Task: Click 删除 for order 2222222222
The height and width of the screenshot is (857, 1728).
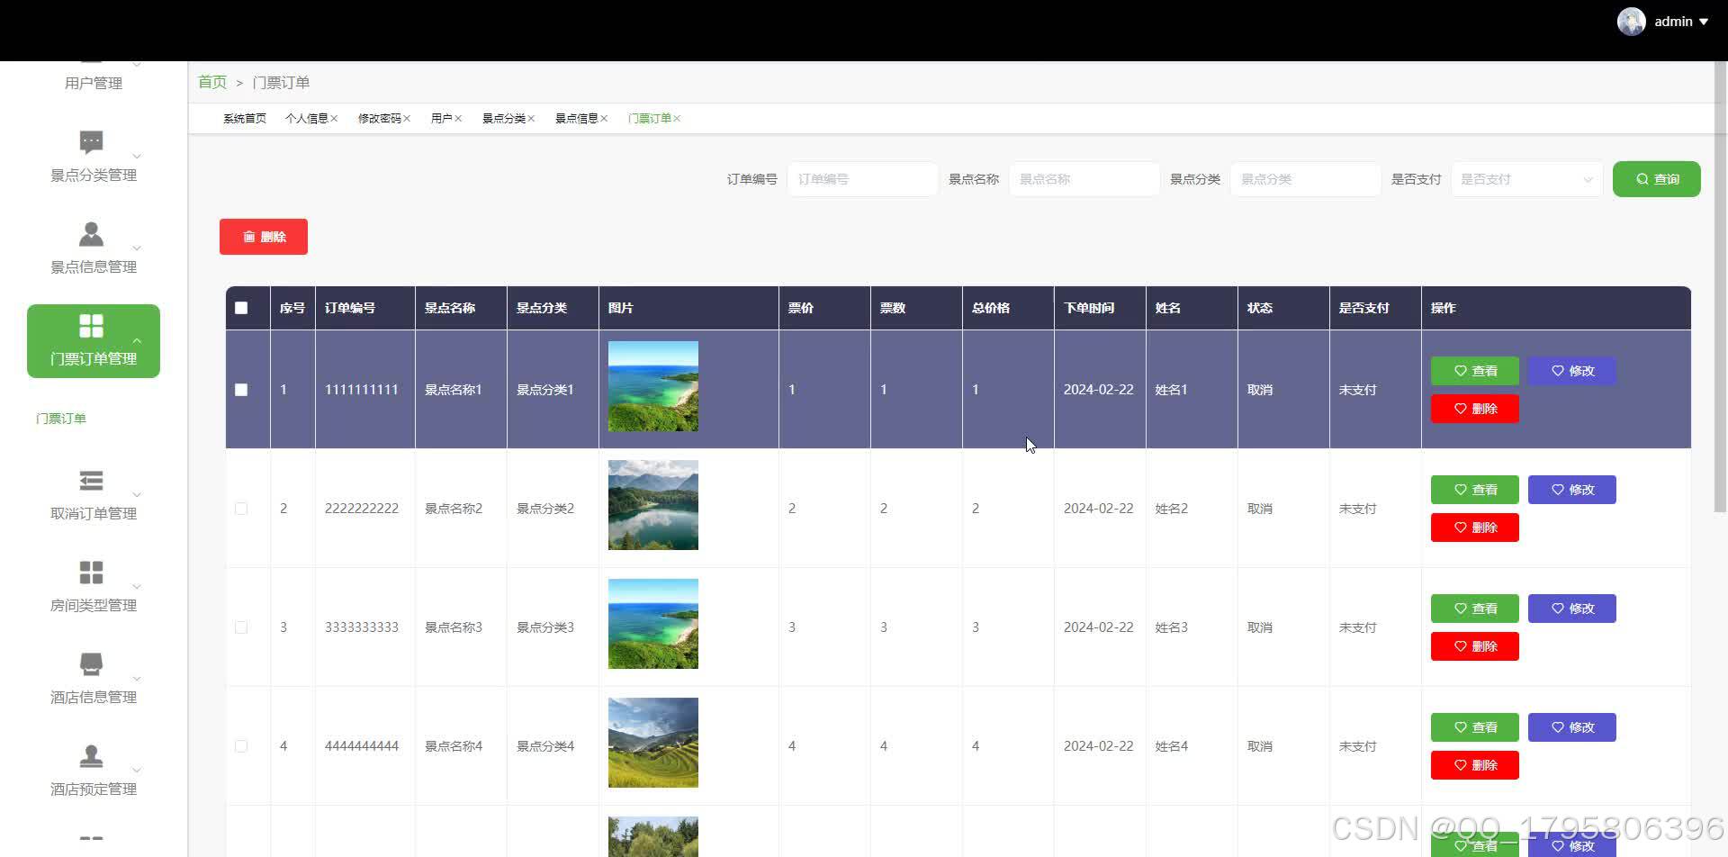Action: pos(1475,528)
